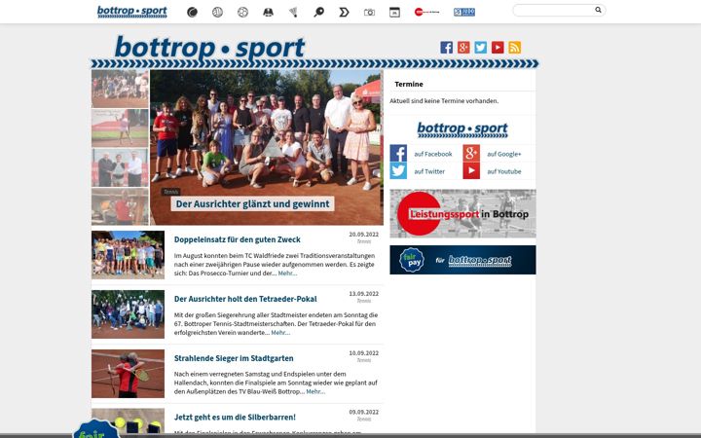Click the sidebar Facebook square icon
701x438 pixels.
click(398, 154)
